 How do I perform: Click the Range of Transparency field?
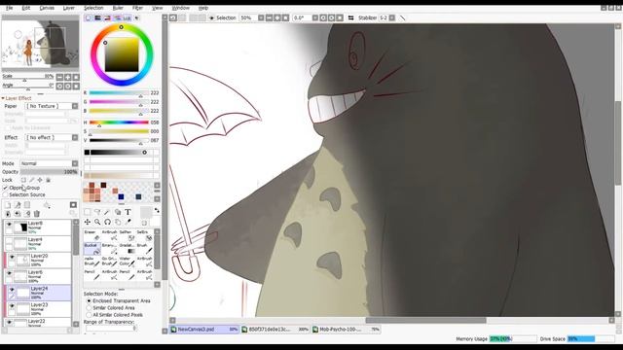(111, 329)
